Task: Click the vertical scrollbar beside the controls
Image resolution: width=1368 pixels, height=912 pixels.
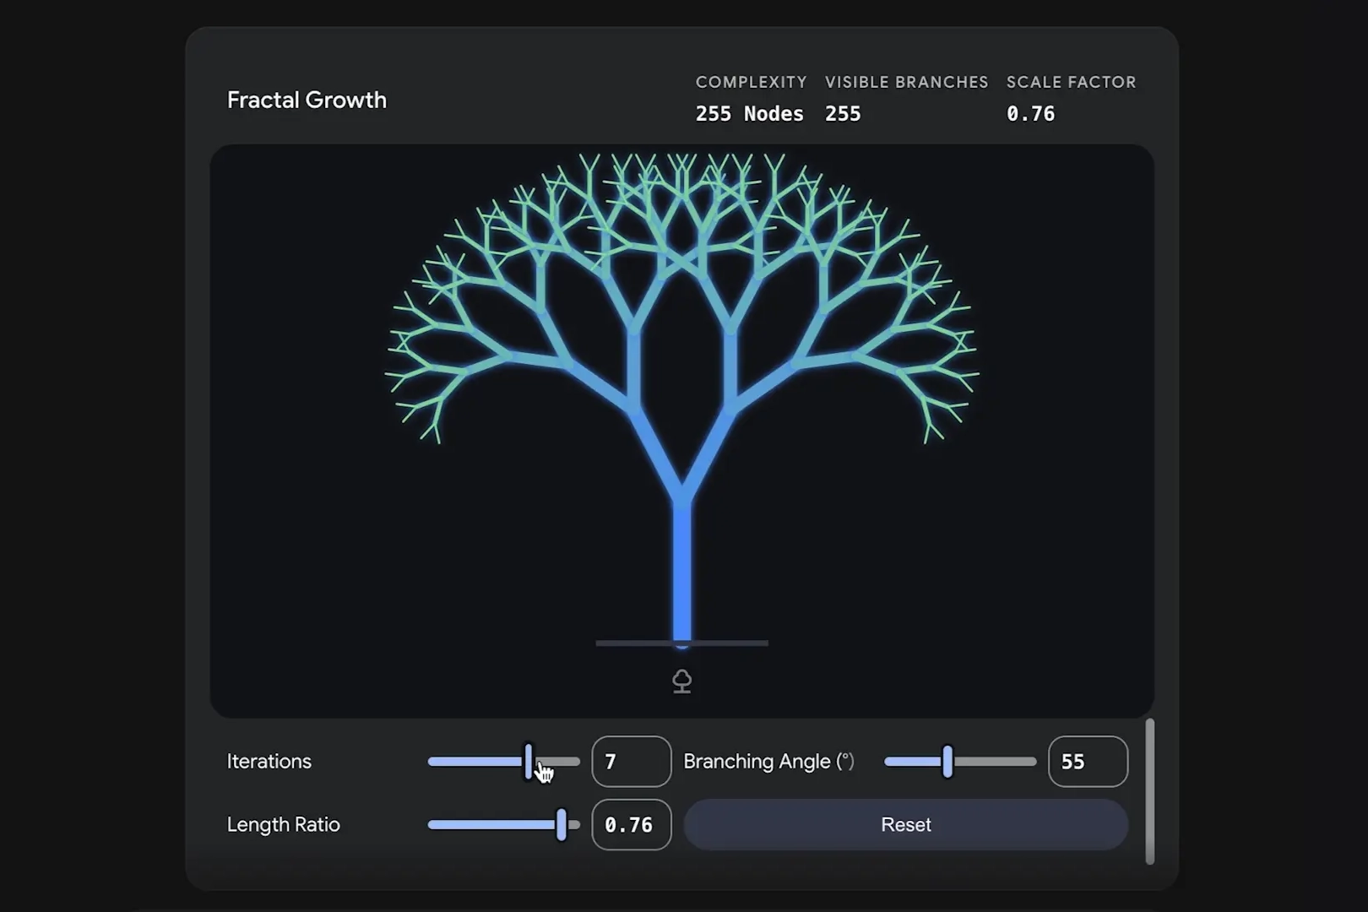Action: click(x=1149, y=790)
